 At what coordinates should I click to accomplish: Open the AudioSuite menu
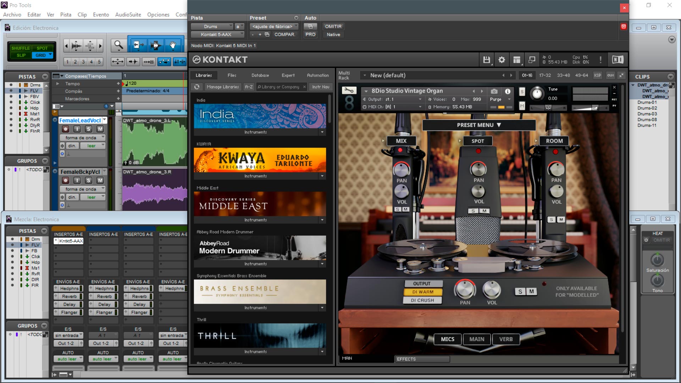(x=128, y=15)
